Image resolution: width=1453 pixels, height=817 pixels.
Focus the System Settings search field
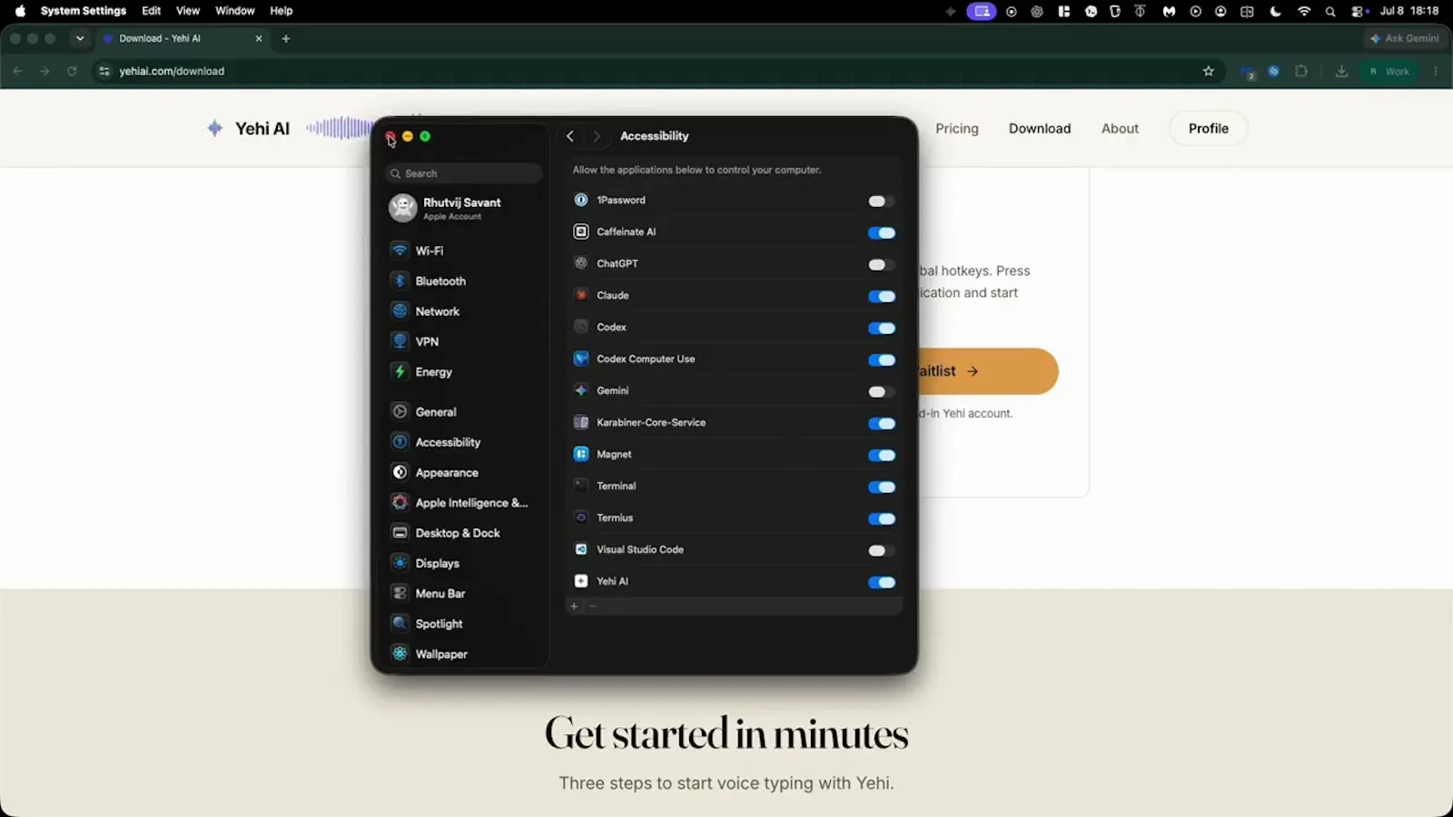click(463, 173)
